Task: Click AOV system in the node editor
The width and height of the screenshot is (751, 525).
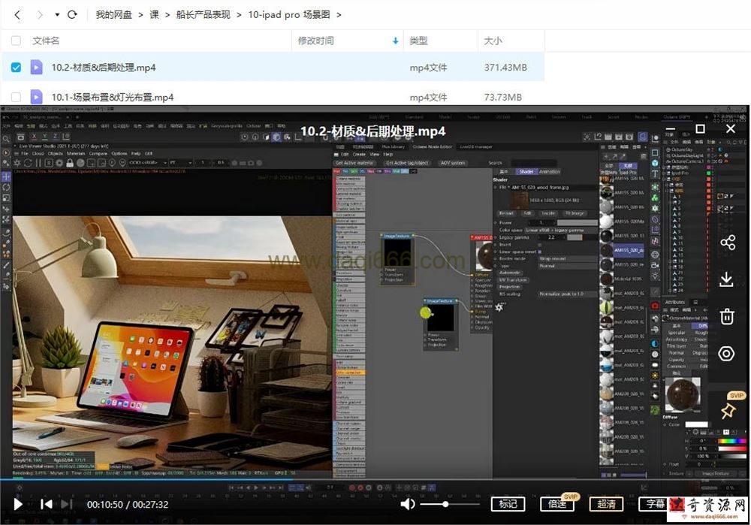Action: [x=453, y=163]
